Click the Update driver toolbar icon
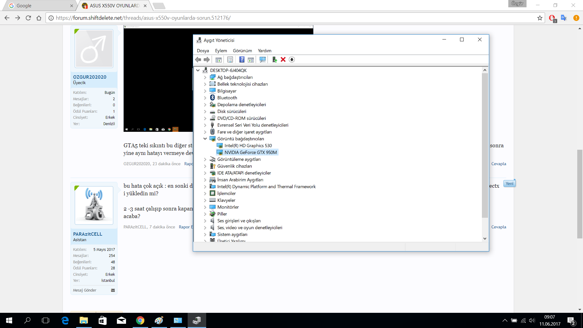Screen dimensions: 583x328 (274, 60)
